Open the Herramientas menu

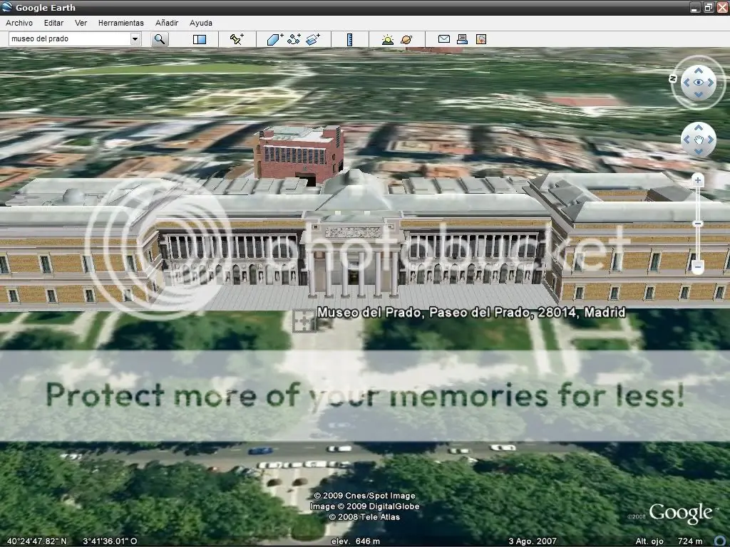coord(121,23)
